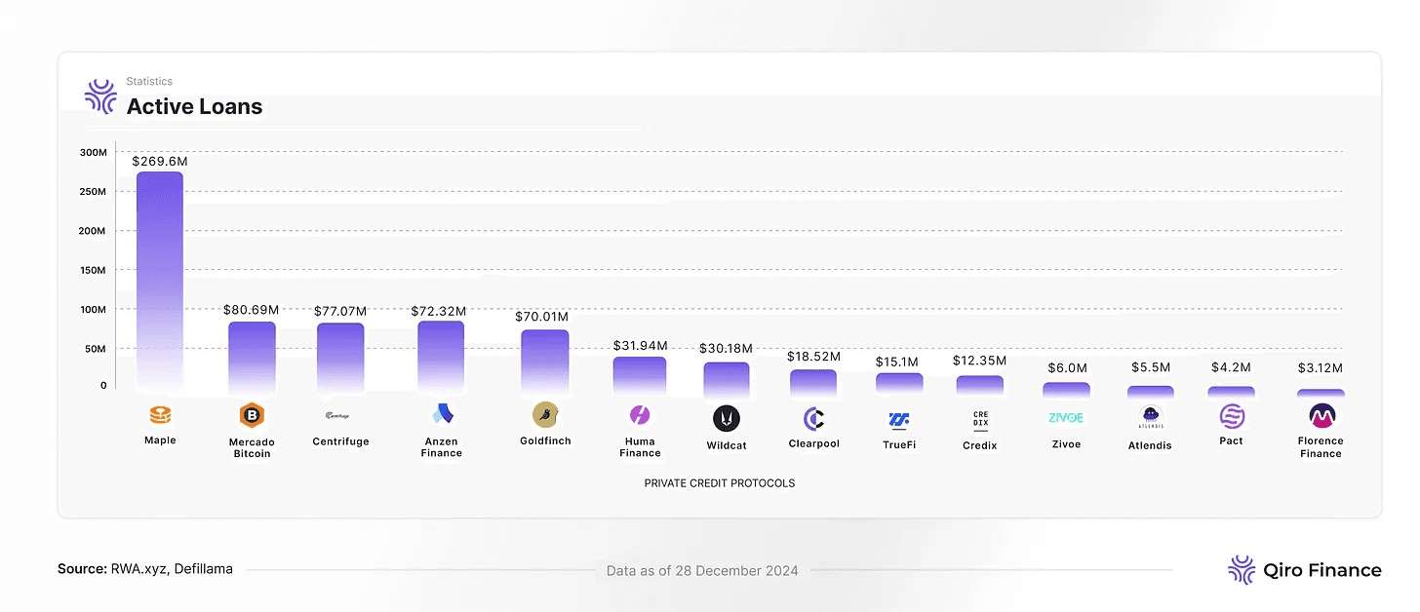Click the $4.2M value label
1420x612 pixels.
(x=1232, y=367)
